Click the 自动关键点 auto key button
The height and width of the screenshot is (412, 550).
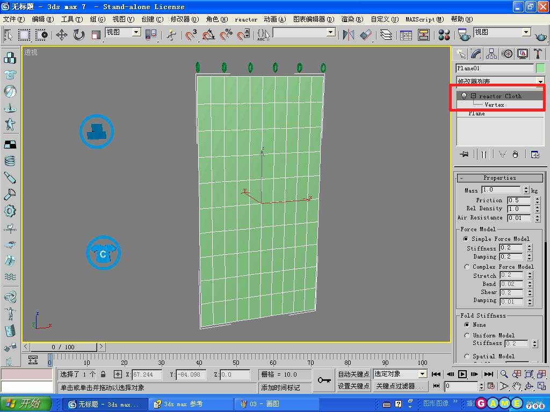click(353, 374)
